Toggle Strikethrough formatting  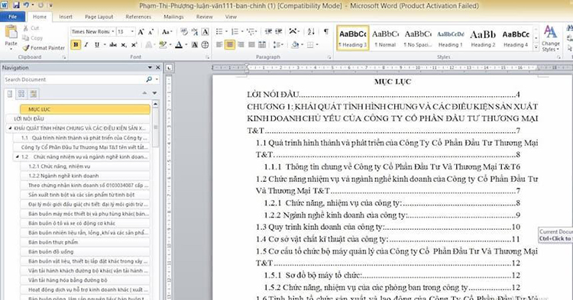(x=113, y=45)
